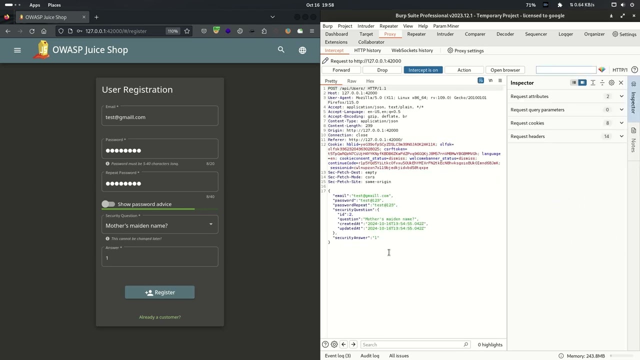Open Burp Inspector settings gear
Image resolution: width=640 pixels, height=360 pixels.
[611, 83]
